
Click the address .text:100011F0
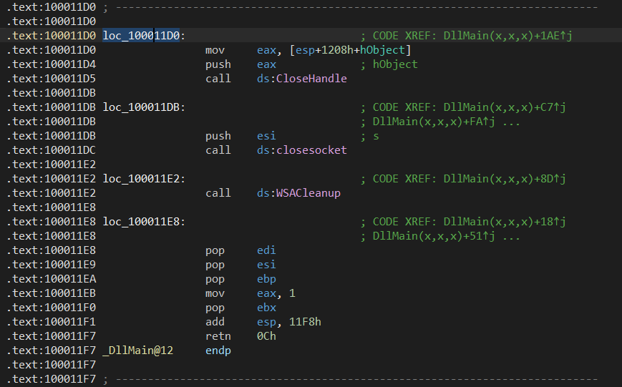coord(51,308)
